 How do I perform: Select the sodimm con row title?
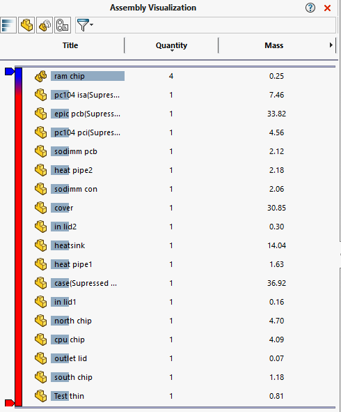[x=76, y=189]
